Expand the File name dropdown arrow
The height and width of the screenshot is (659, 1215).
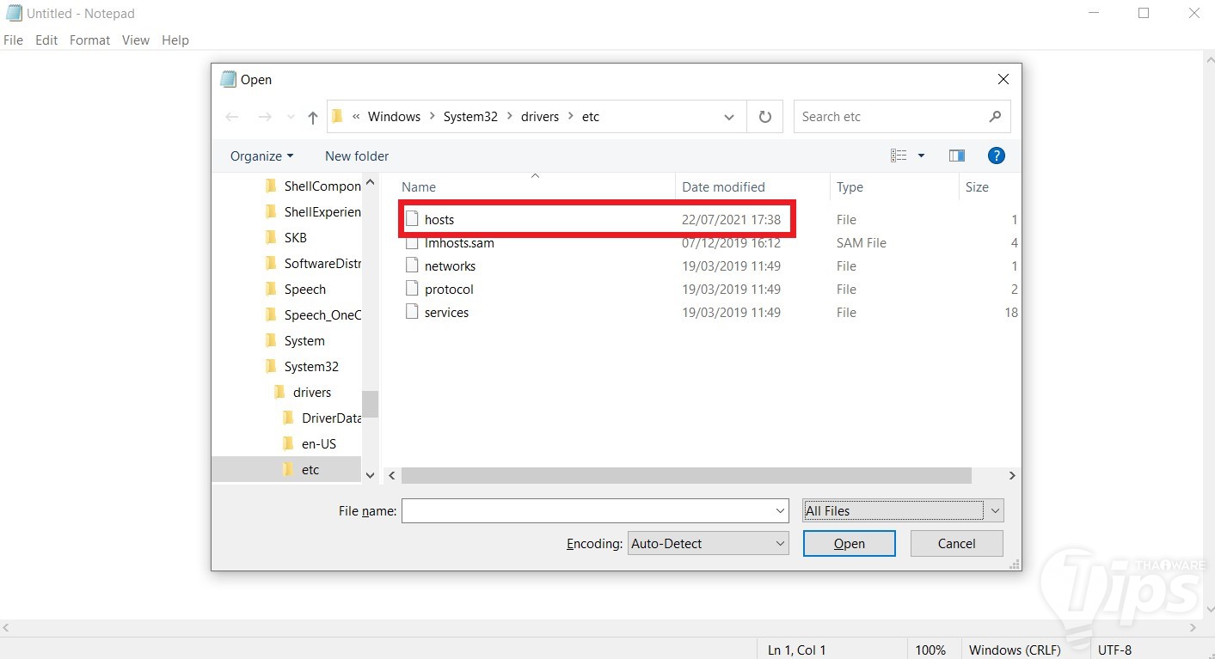click(780, 510)
